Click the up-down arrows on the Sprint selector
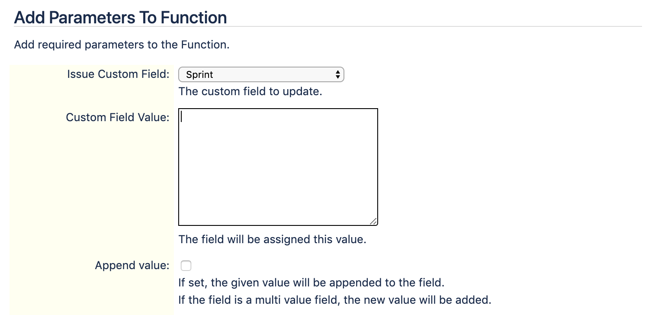Screen dimensions: 655x315 [x=338, y=74]
